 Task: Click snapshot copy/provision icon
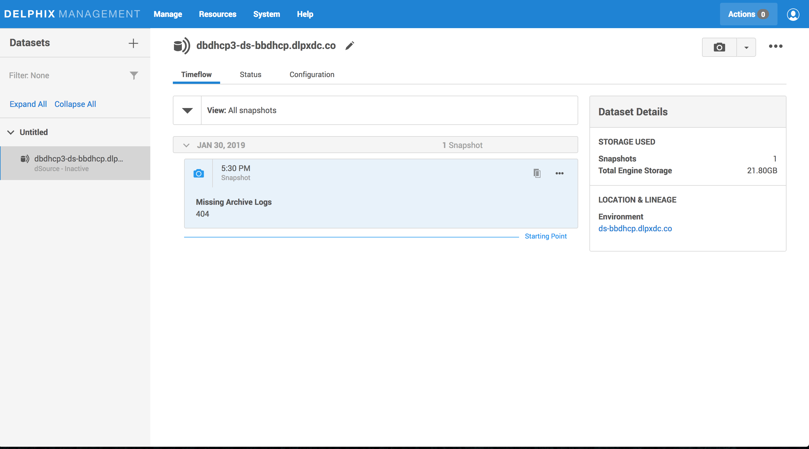click(537, 173)
